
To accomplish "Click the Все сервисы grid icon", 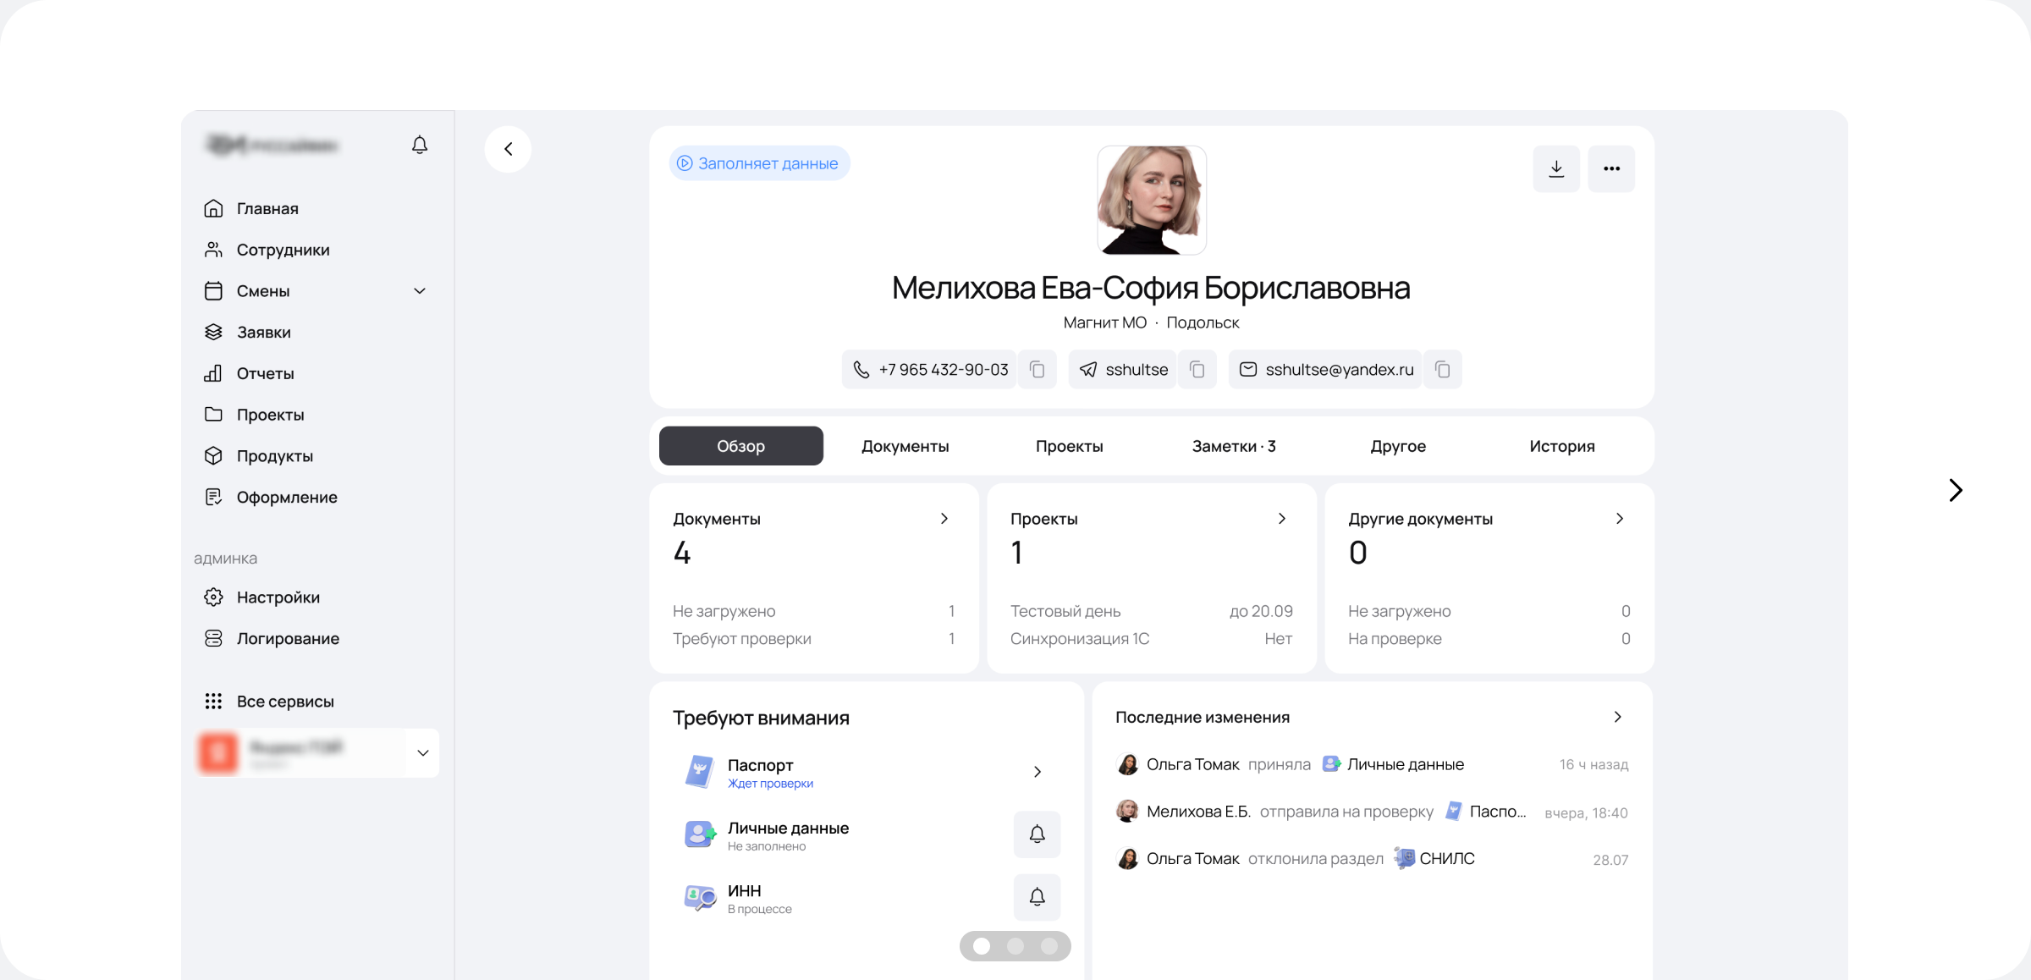I will pyautogui.click(x=213, y=702).
